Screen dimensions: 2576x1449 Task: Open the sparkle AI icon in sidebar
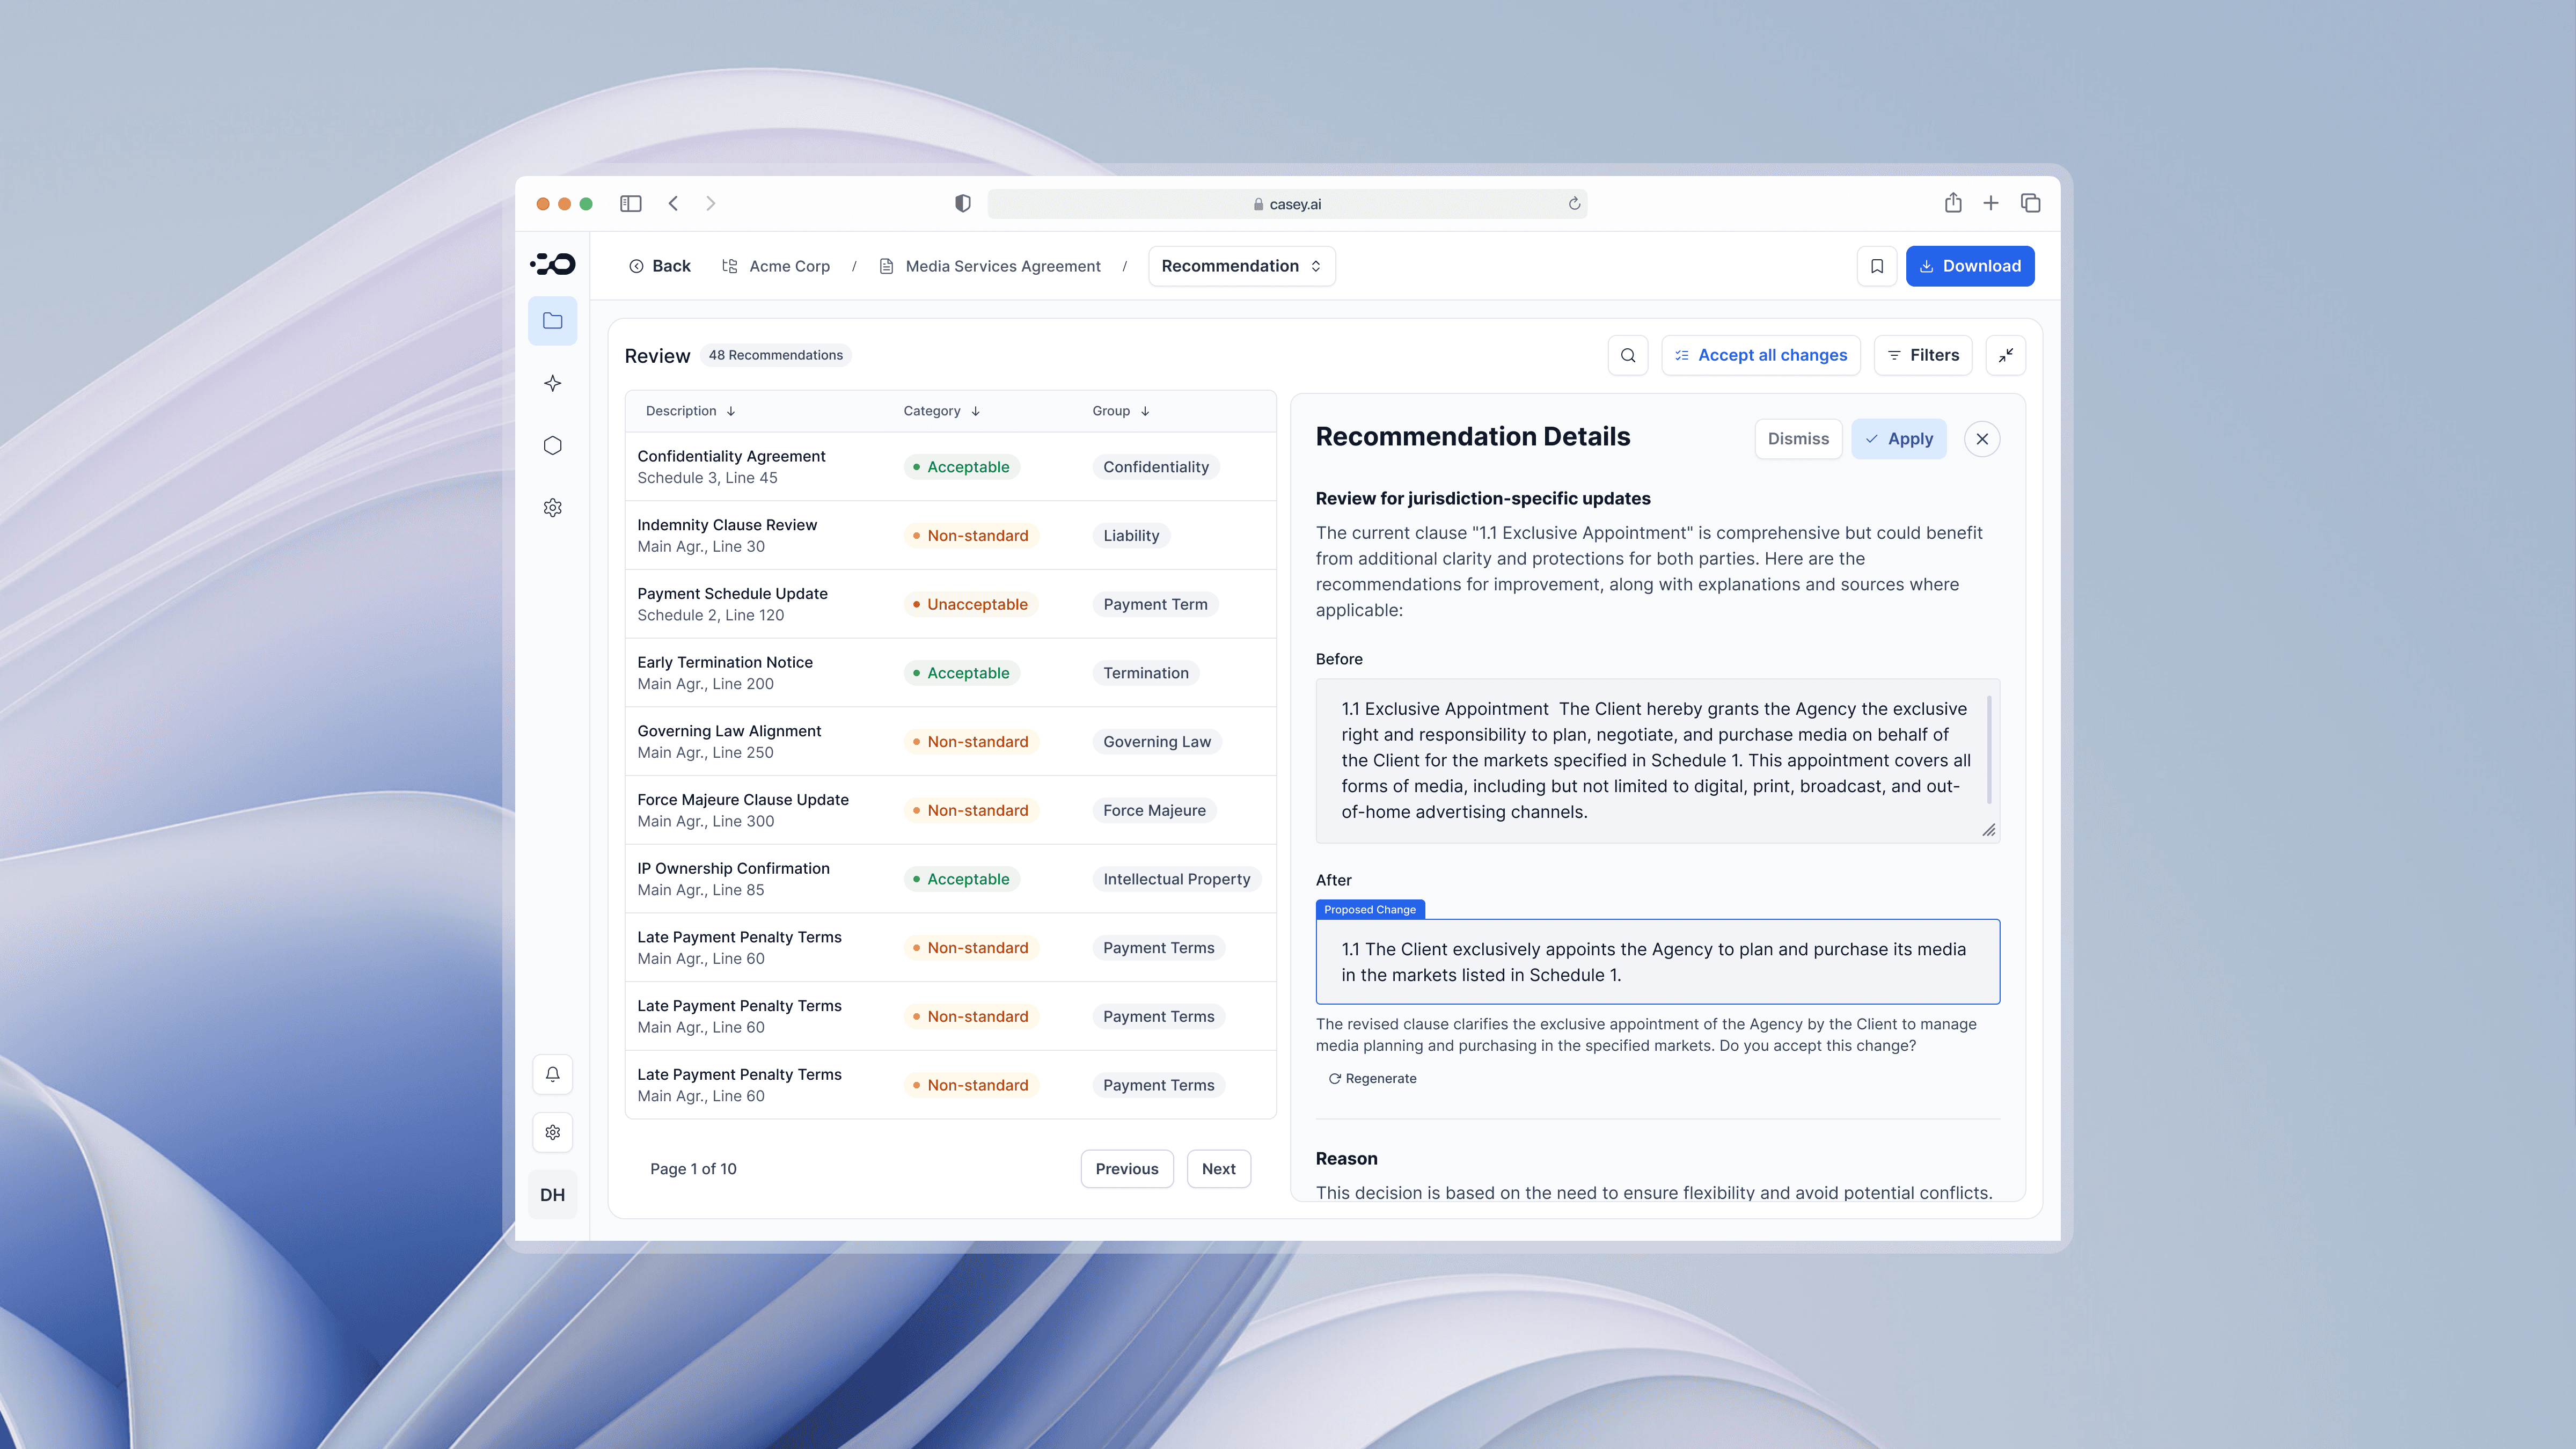click(x=552, y=383)
